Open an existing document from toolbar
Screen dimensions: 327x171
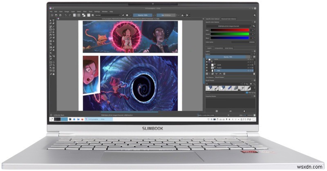(x=56, y=15)
